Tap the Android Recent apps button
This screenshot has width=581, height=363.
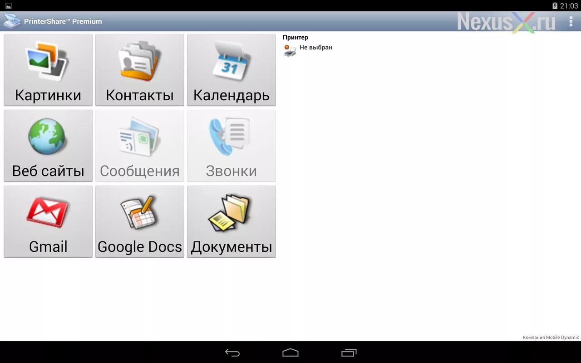pos(349,353)
